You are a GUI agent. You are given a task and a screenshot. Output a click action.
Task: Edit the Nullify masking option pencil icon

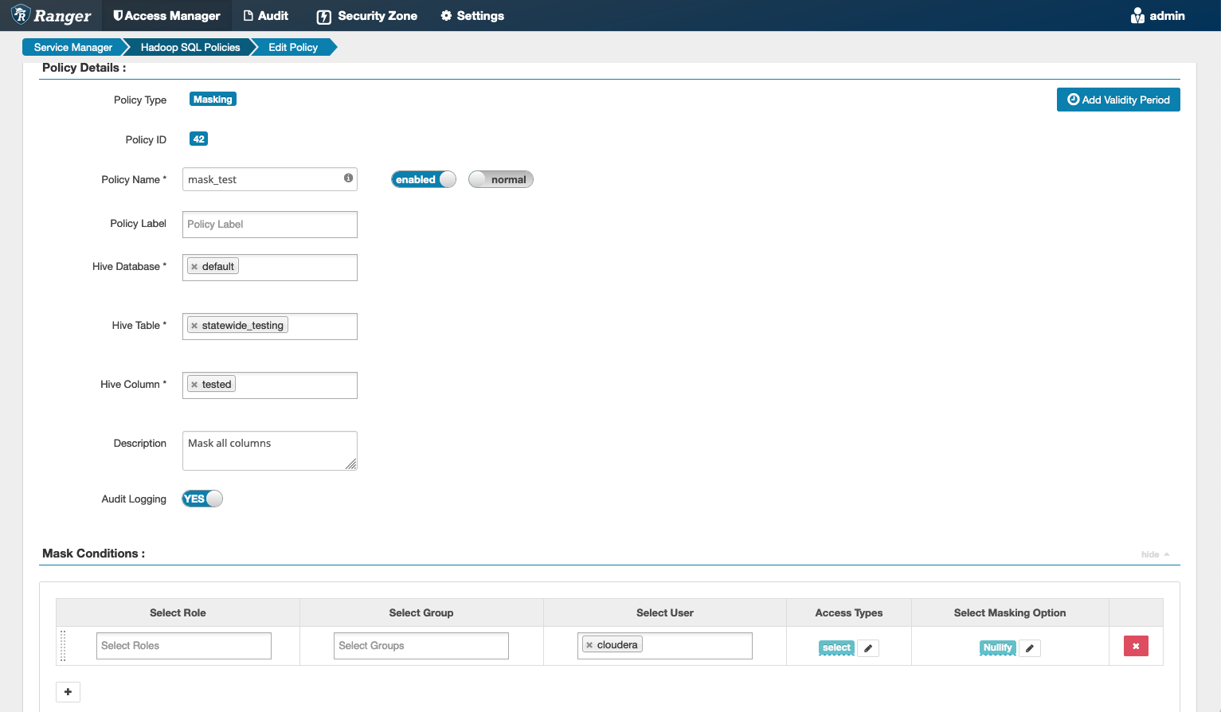coord(1029,647)
